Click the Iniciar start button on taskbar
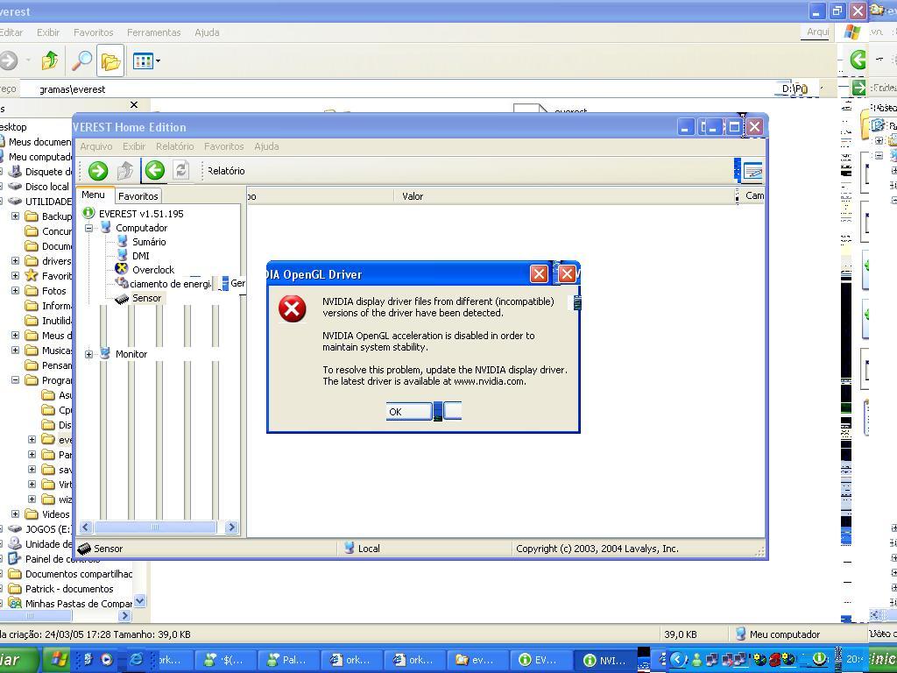The height and width of the screenshot is (673, 897). tap(18, 660)
